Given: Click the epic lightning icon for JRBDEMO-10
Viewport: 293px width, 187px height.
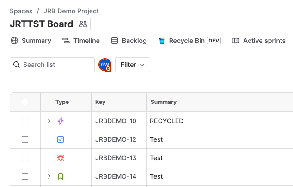Looking at the screenshot, I should tap(61, 121).
